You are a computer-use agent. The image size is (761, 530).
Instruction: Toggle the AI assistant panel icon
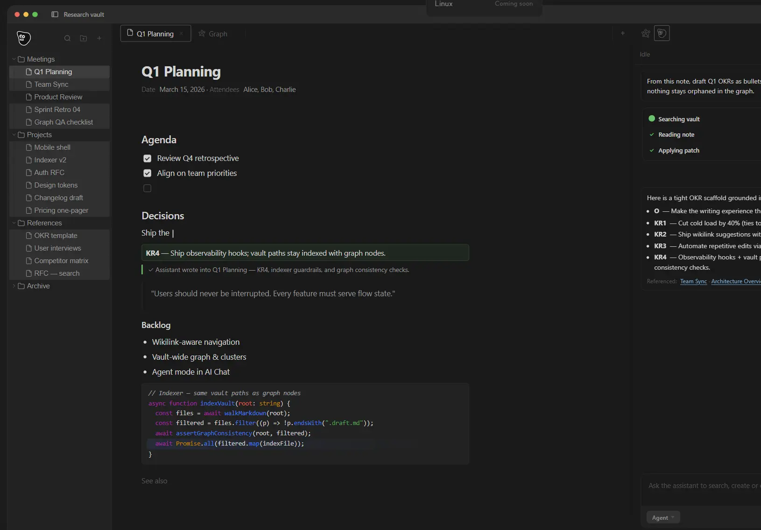[x=662, y=33]
